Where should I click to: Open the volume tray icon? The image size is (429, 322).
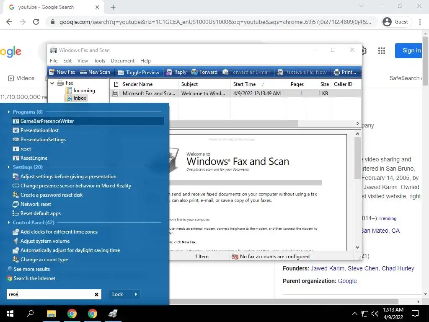click(375, 314)
